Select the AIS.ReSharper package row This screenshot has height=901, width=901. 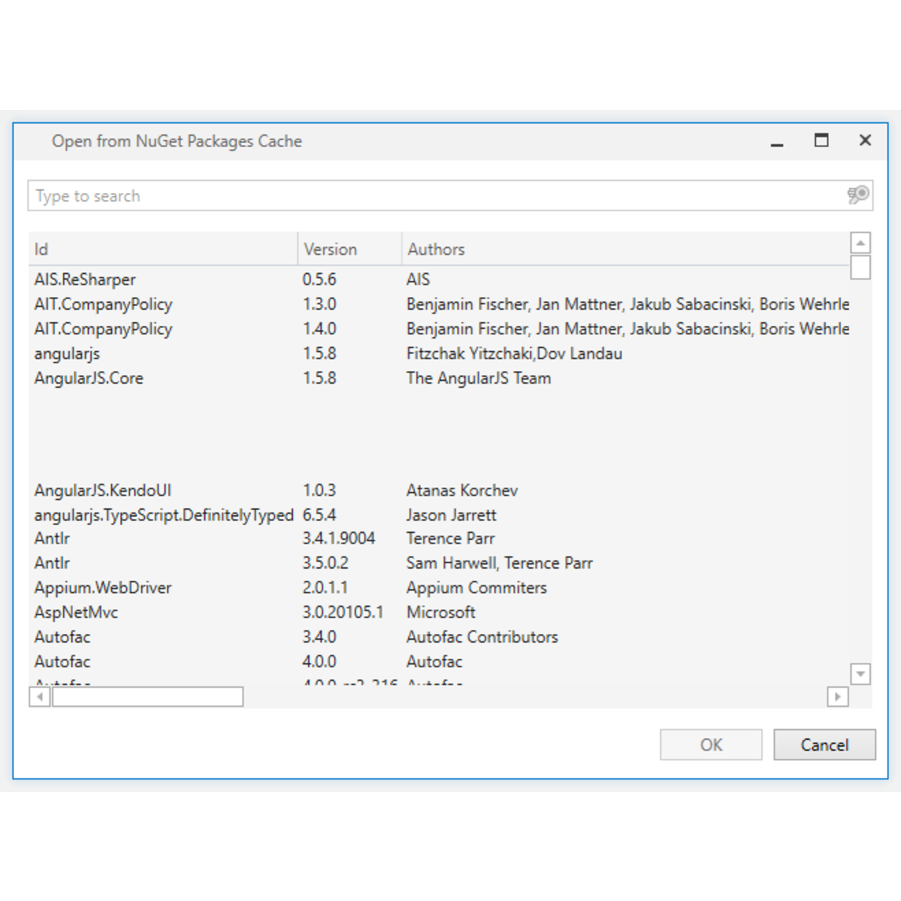(x=439, y=279)
